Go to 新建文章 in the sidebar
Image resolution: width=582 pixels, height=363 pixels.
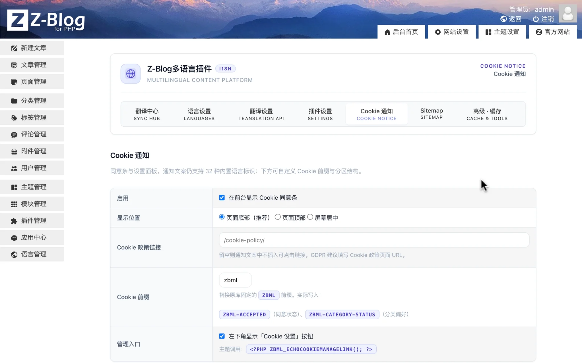click(x=32, y=48)
